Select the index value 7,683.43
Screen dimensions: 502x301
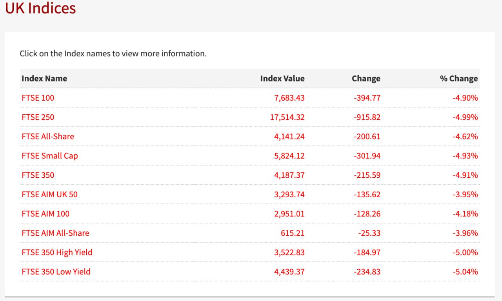289,98
